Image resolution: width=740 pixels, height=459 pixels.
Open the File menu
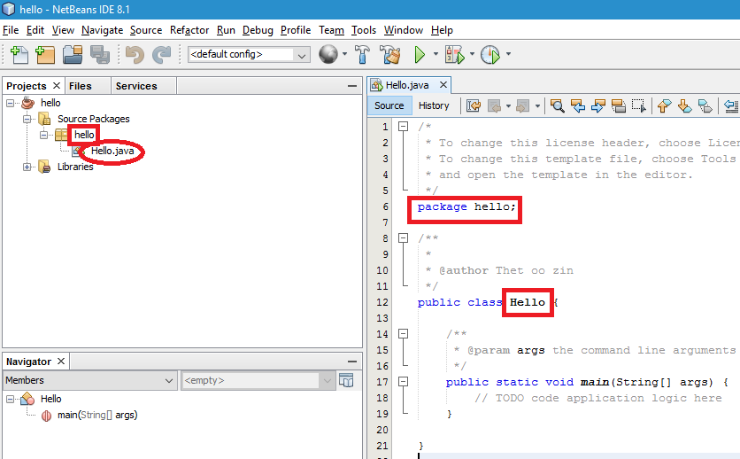(11, 30)
